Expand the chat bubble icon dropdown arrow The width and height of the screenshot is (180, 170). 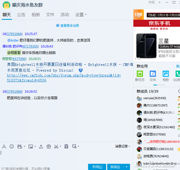[78, 146]
